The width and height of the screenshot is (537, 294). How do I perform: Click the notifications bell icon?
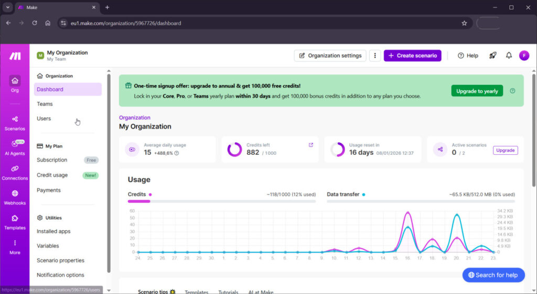[509, 55]
